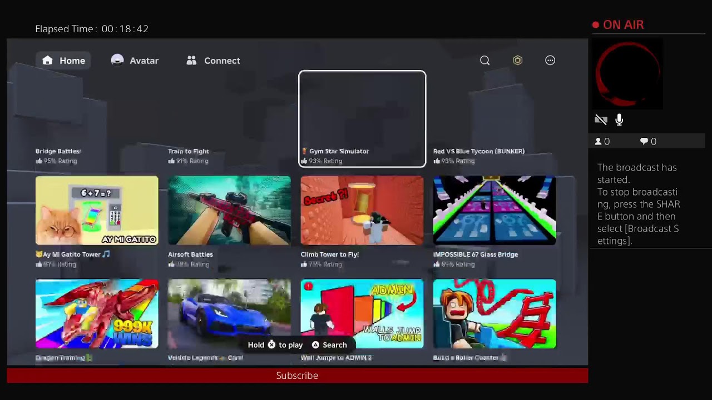
Task: Click the red broadcaster profile circle
Action: [628, 74]
